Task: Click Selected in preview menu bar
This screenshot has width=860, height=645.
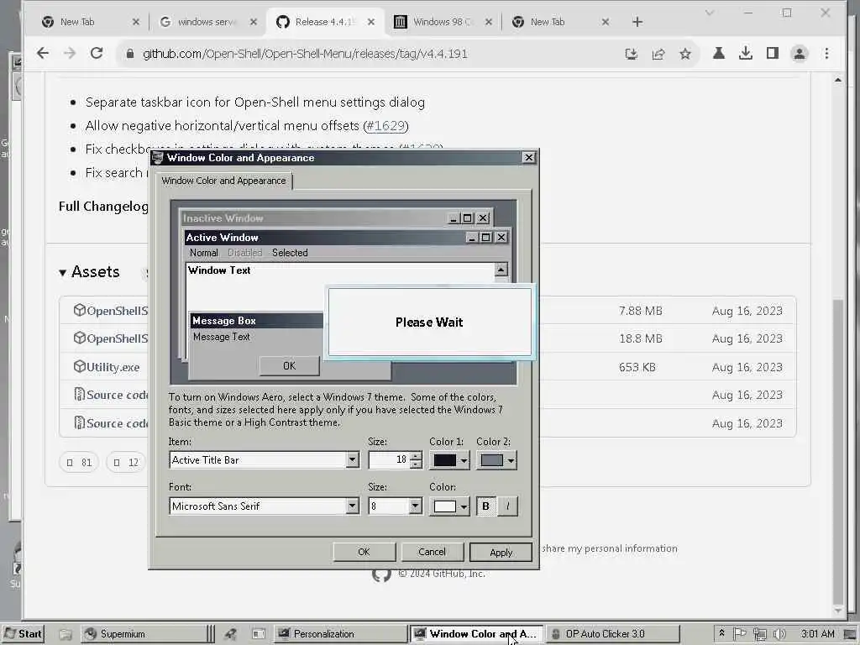Action: (290, 253)
